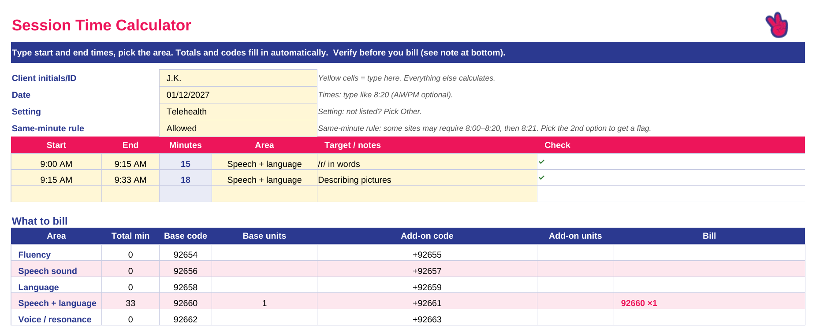Select the Date cell showing 01/12/2027
This screenshot has width=816, height=336.
click(238, 95)
